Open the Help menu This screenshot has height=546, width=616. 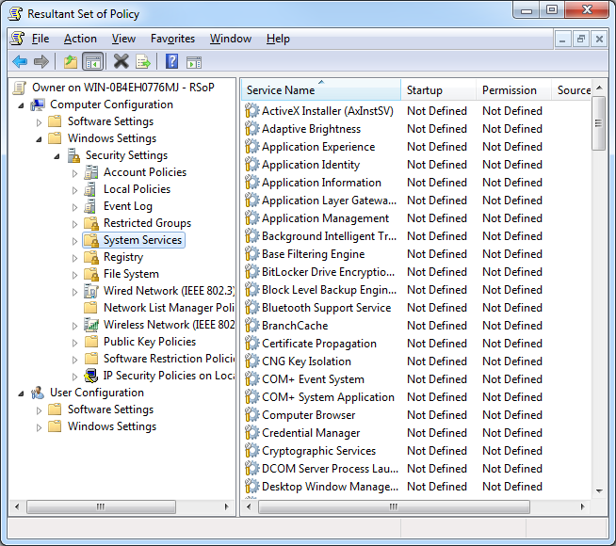point(278,39)
